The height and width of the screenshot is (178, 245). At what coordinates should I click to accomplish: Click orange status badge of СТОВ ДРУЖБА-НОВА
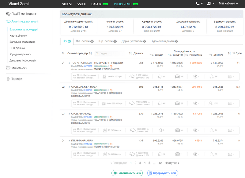click(111, 90)
